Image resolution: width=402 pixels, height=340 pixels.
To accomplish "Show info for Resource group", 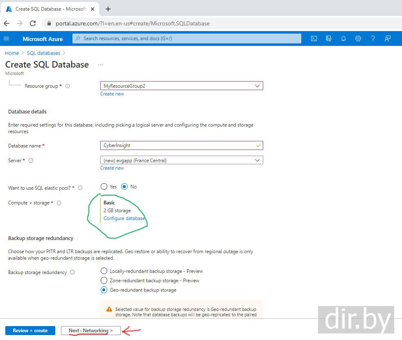I will (68, 86).
